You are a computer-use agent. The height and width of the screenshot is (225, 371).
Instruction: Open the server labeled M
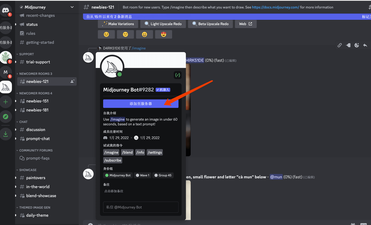click(6, 72)
